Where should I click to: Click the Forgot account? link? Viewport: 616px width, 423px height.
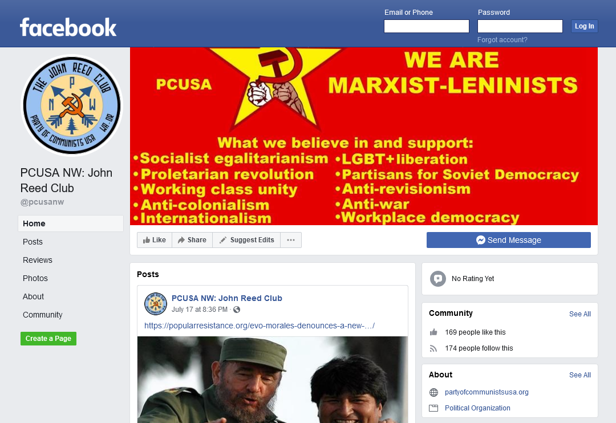[x=502, y=40]
